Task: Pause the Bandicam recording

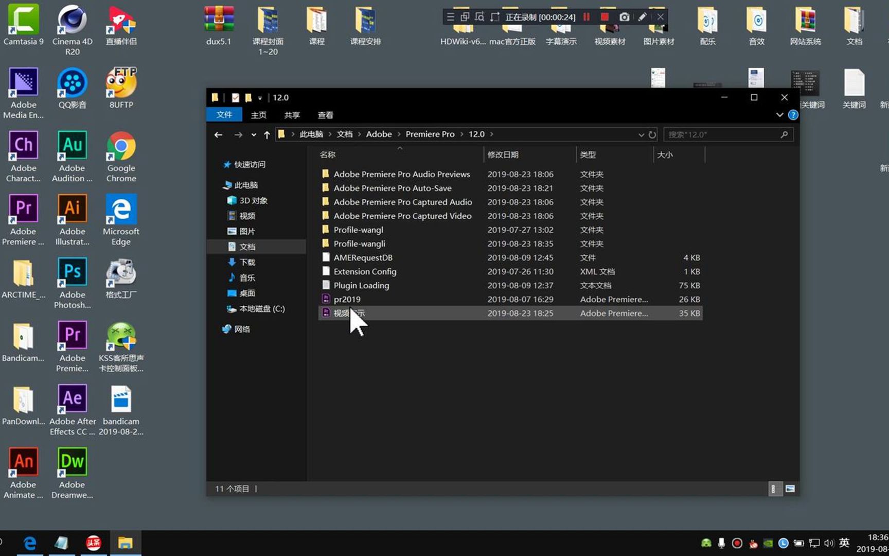Action: point(586,17)
